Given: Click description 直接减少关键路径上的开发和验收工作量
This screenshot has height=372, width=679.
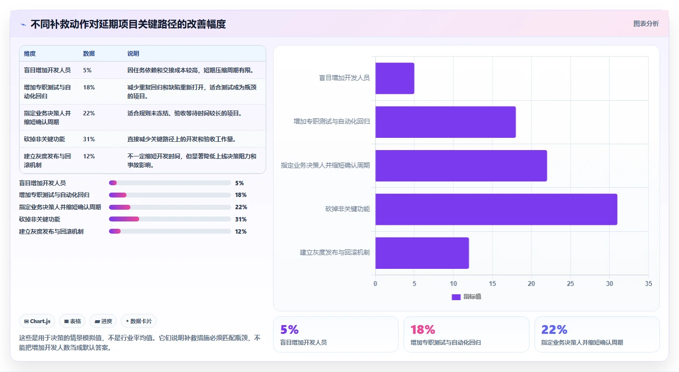Looking at the screenshot, I should [182, 139].
